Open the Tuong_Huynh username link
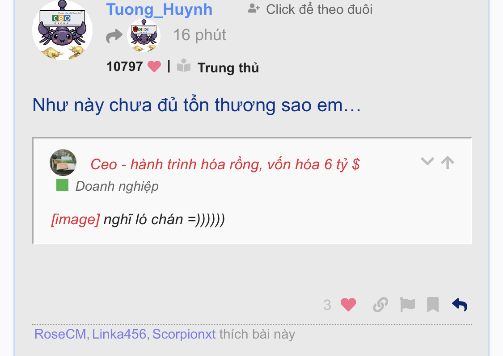503x356 pixels. coord(159,10)
